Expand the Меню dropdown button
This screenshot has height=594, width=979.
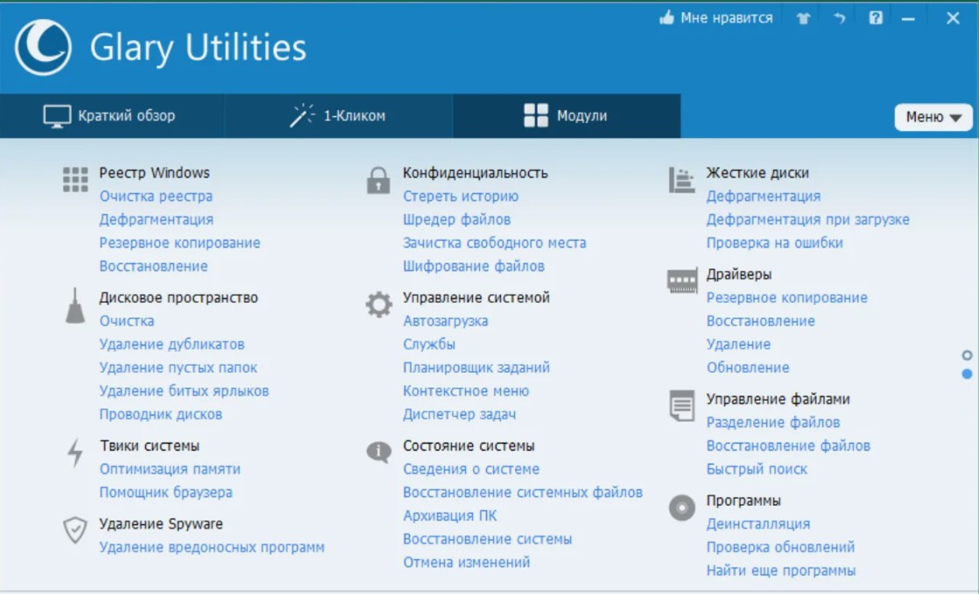click(x=933, y=116)
